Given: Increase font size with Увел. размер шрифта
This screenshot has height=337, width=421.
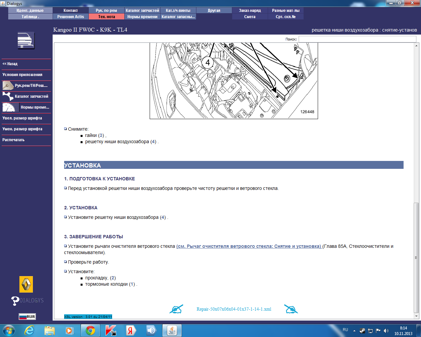Looking at the screenshot, I should pos(26,118).
